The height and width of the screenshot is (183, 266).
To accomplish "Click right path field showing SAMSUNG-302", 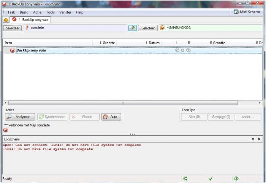I will tap(211, 28).
